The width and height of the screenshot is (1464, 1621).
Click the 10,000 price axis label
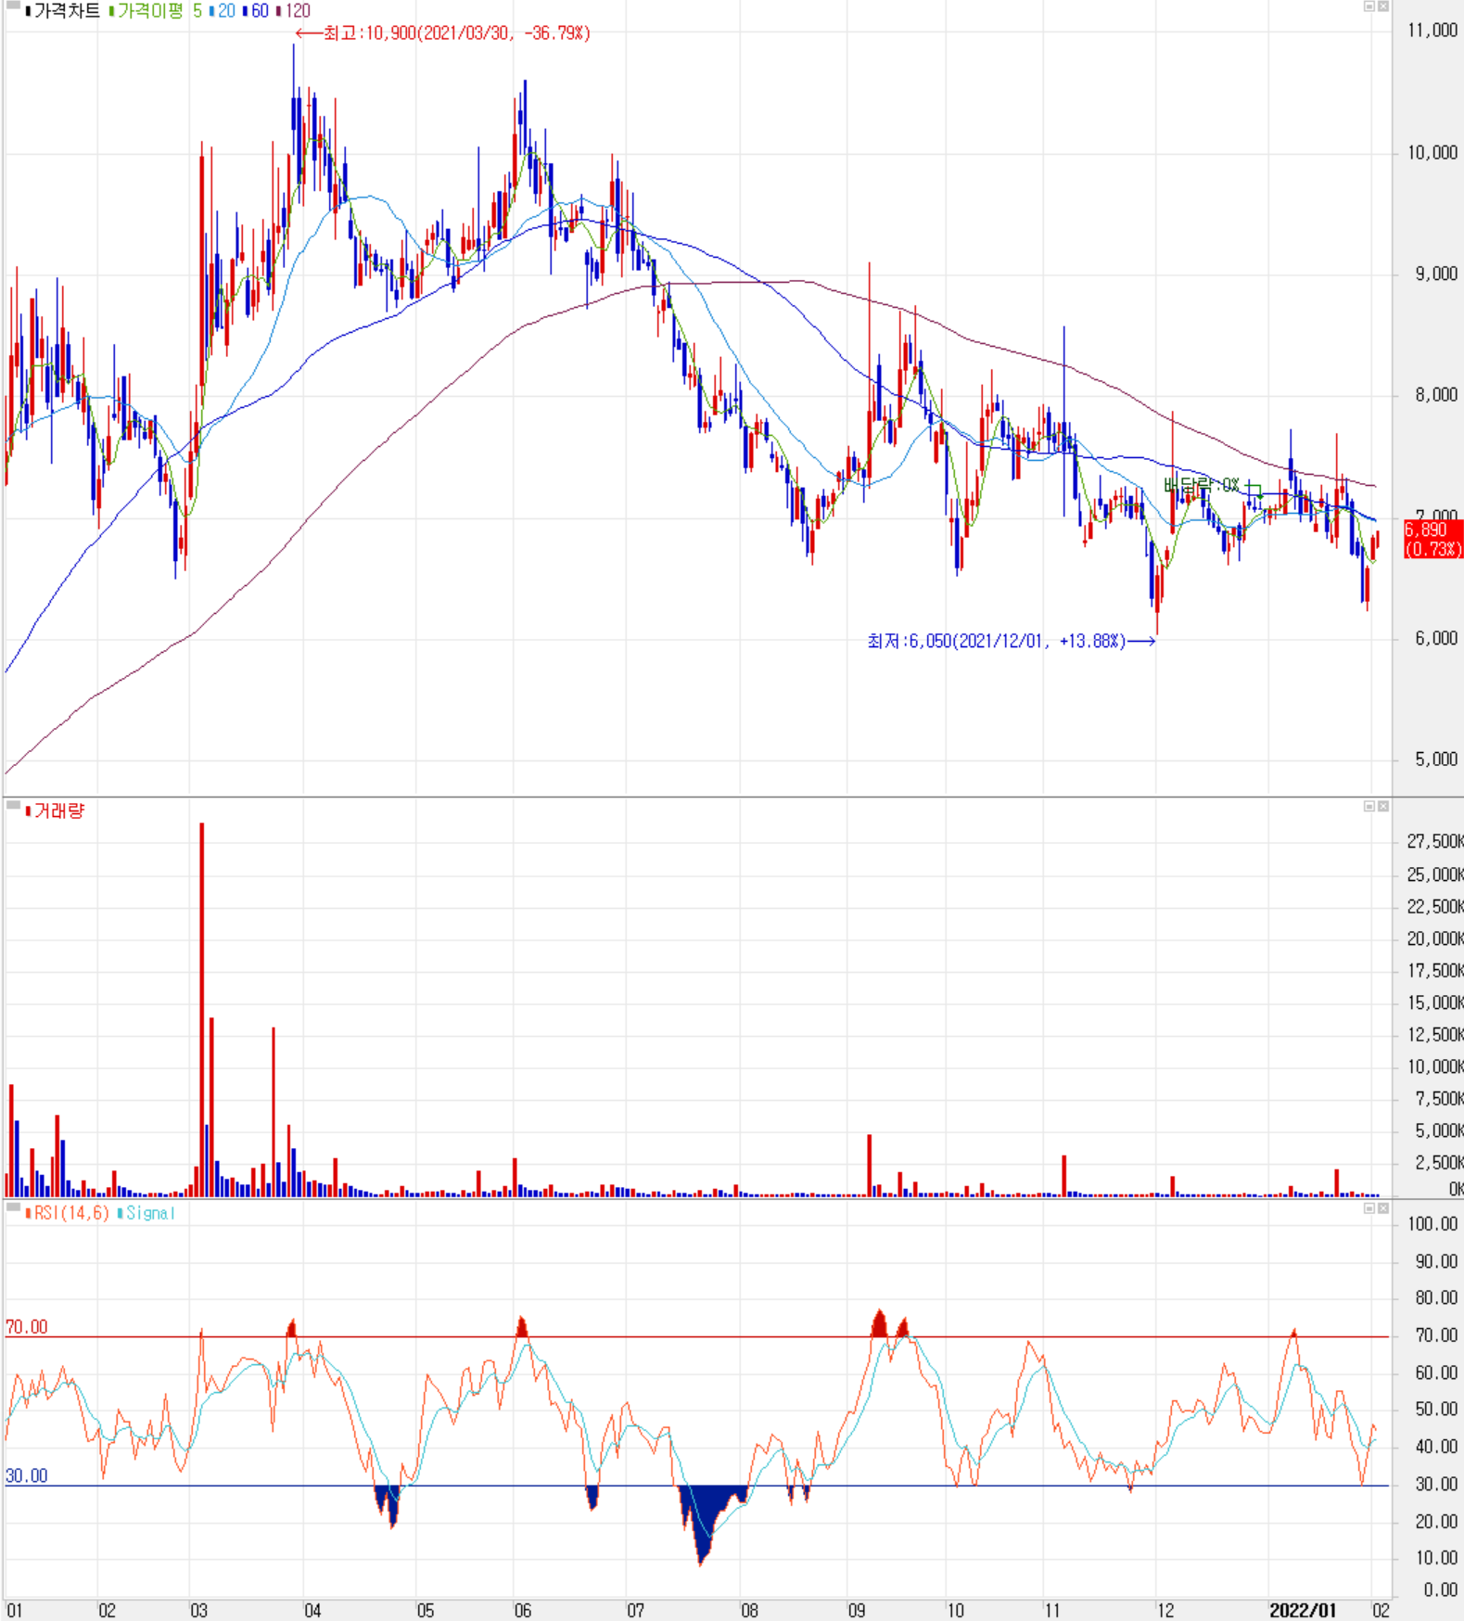(1432, 153)
